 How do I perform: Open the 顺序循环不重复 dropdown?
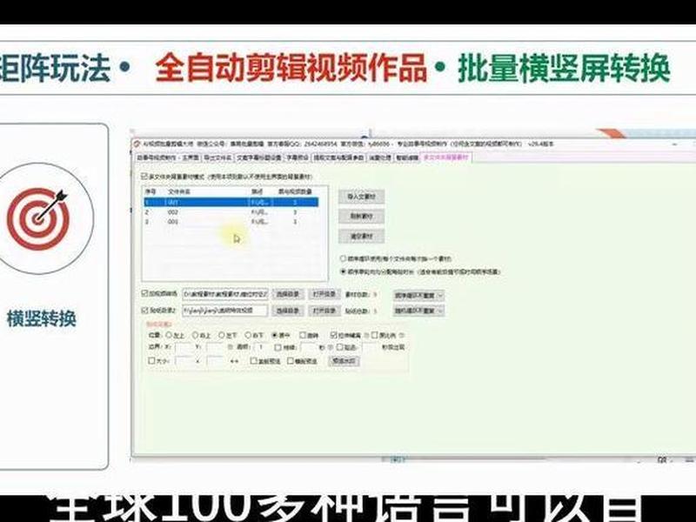click(418, 295)
